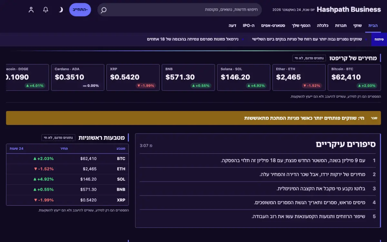The image size is (387, 242).
Task: Click the XRP row in coins table
Action: [67, 200]
